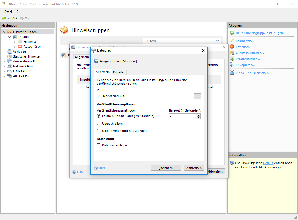Screen dimensions: 298x220
Task: Collapse the Hinweisgruppen tree node
Action: click(4, 32)
